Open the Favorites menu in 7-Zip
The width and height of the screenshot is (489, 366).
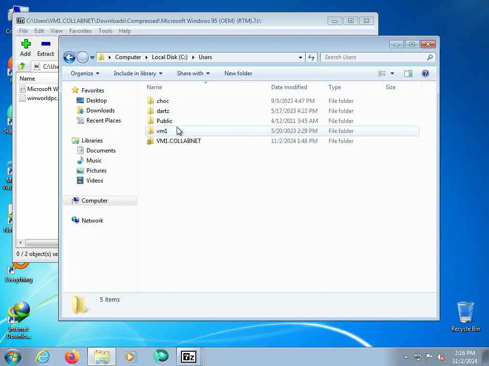click(x=80, y=31)
